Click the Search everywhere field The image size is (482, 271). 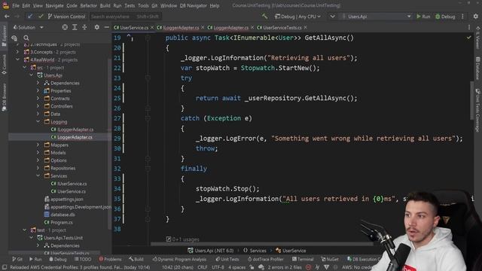126,17
